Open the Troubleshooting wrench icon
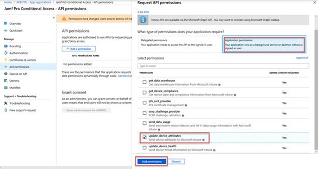318x169 pixels. tap(6, 103)
